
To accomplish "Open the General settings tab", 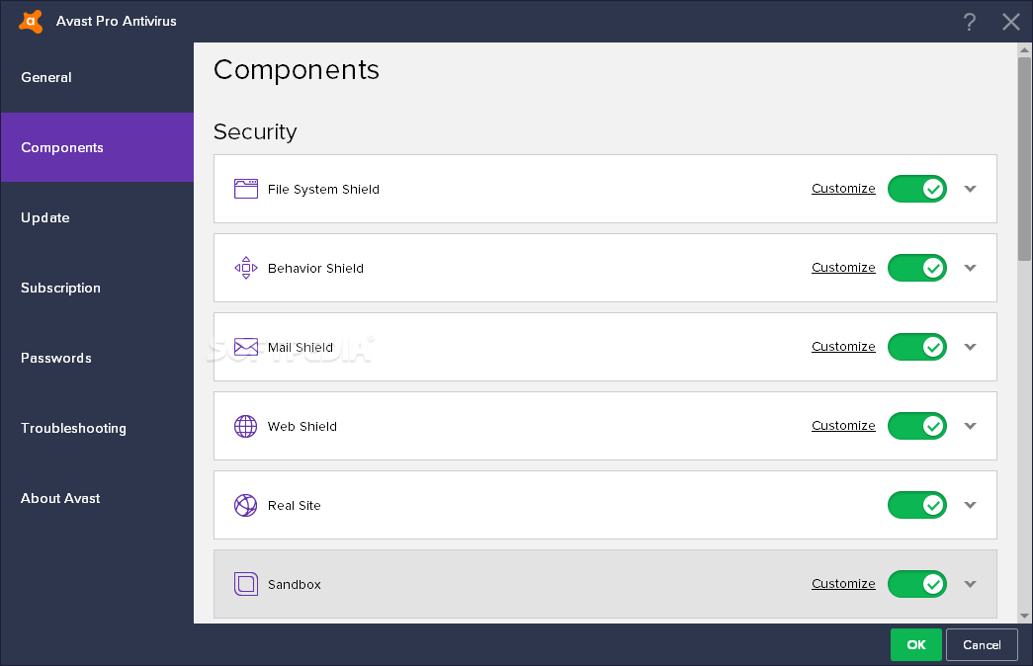I will click(x=98, y=78).
